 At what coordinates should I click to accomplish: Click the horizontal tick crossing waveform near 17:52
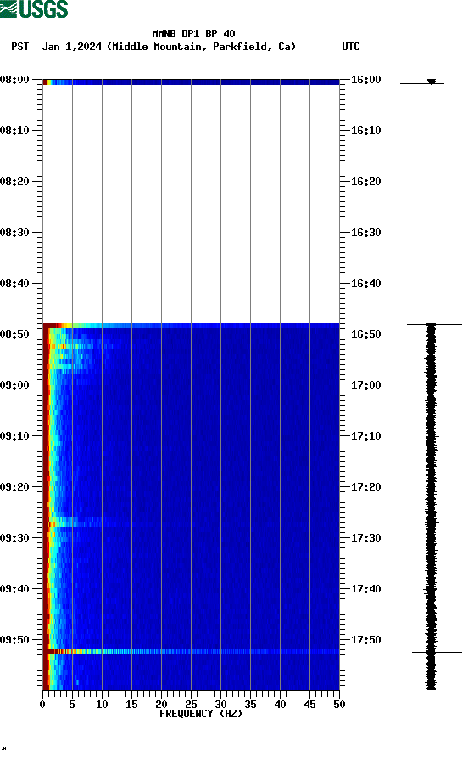[437, 652]
